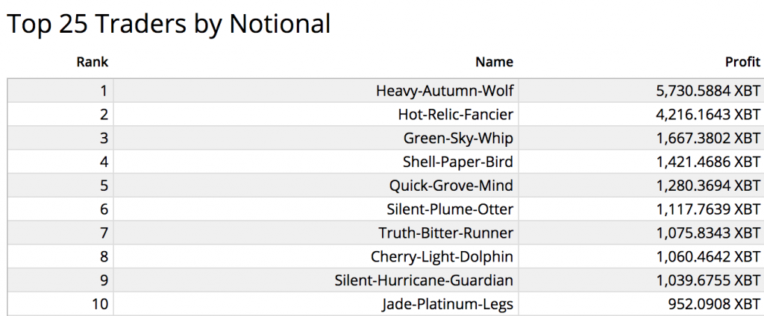Select the Green-Sky-Whip trader name
This screenshot has width=764, height=316.
tap(458, 139)
